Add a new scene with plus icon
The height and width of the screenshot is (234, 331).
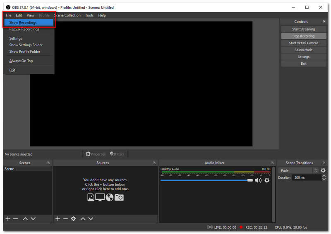pos(7,218)
